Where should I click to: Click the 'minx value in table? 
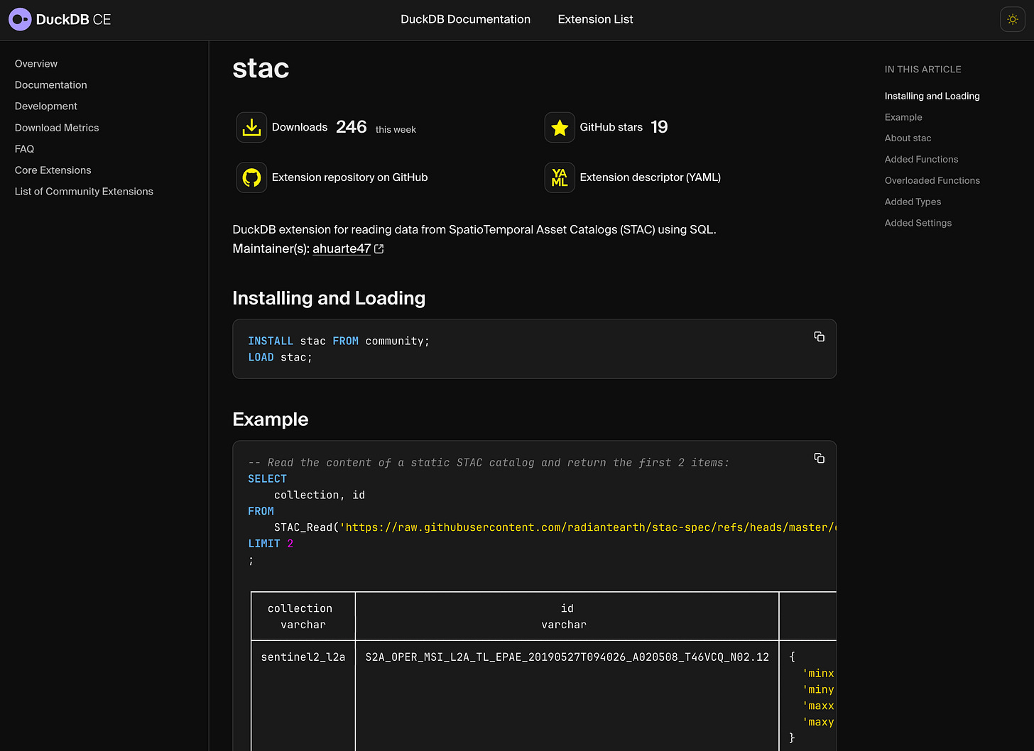(818, 674)
